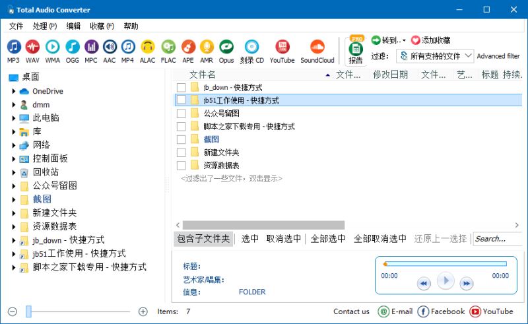528x324 pixels.
Task: Expand This PC (此电脑) node arrow
Action: [13, 118]
